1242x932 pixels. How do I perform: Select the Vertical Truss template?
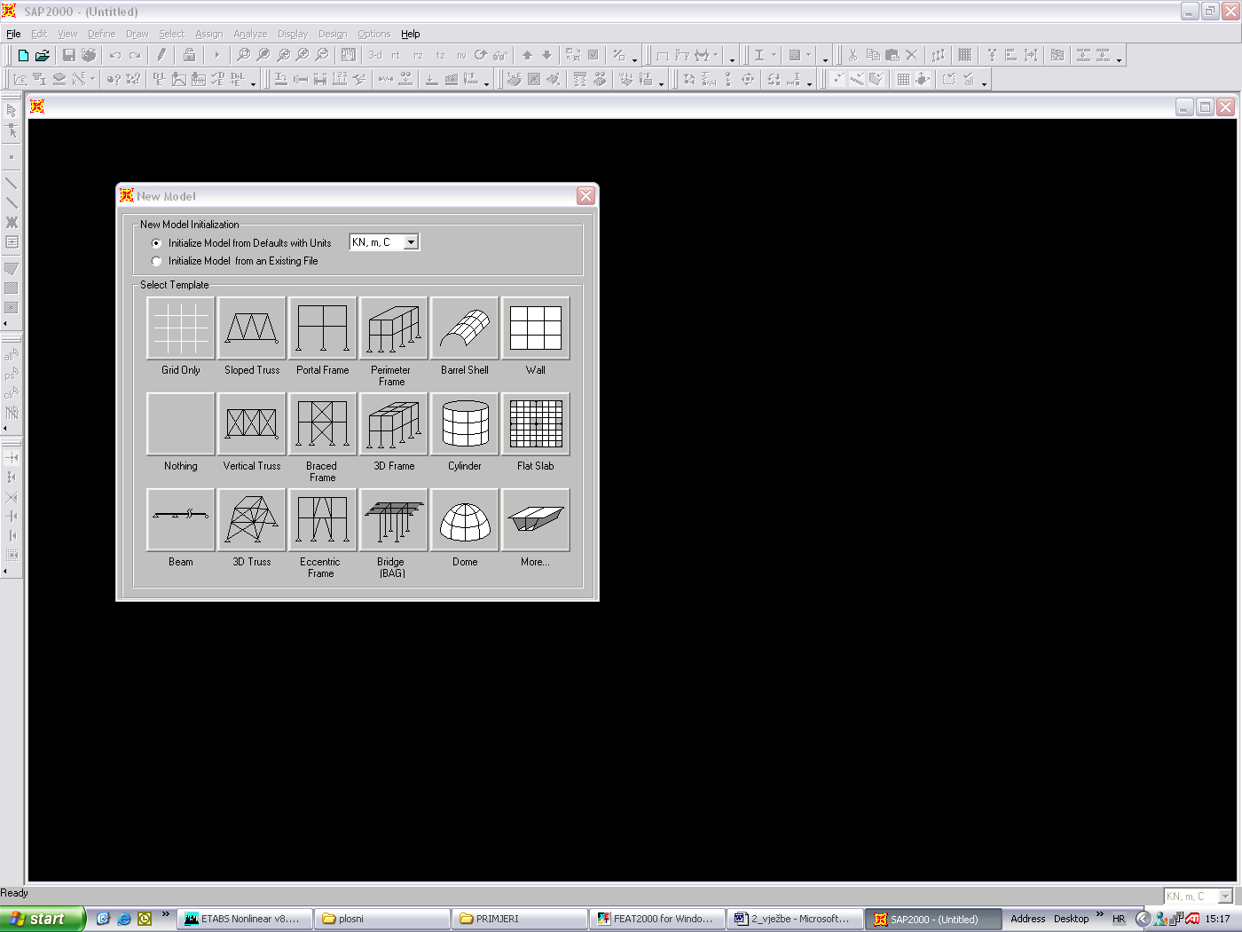pos(252,424)
